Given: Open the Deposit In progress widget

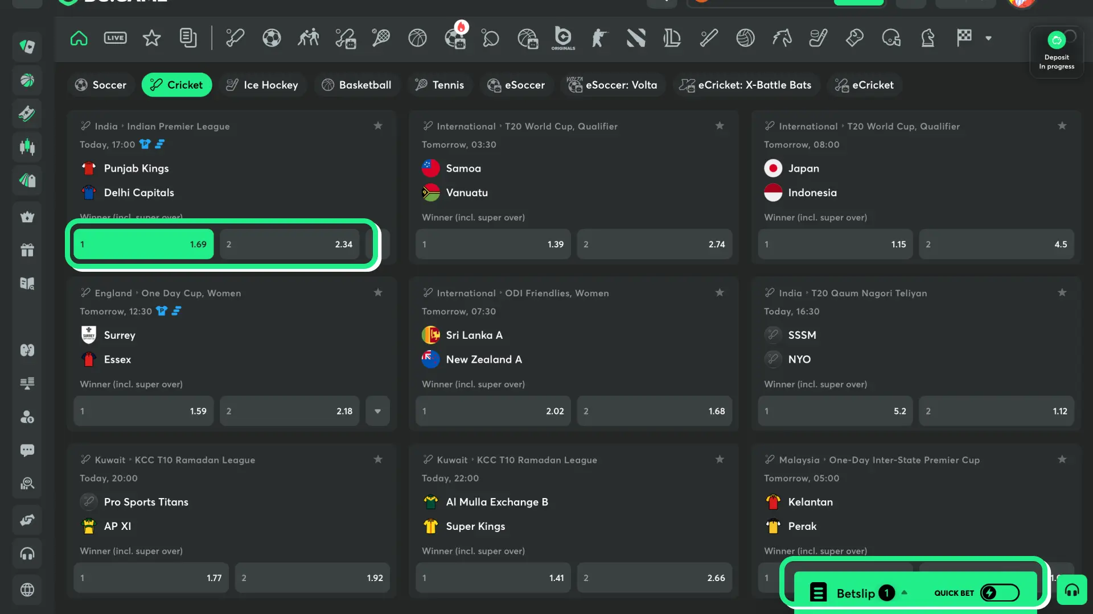Looking at the screenshot, I should (1057, 52).
